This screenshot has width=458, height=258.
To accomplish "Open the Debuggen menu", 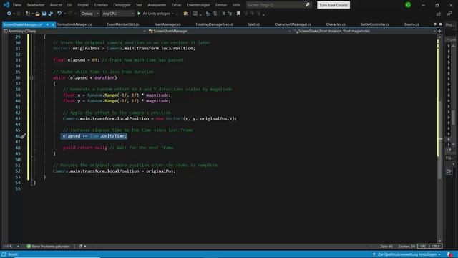I will [122, 5].
